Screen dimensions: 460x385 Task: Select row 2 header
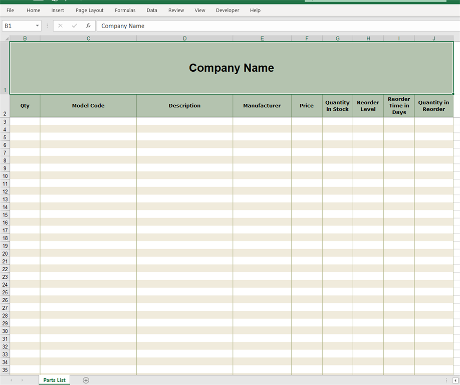(x=5, y=106)
